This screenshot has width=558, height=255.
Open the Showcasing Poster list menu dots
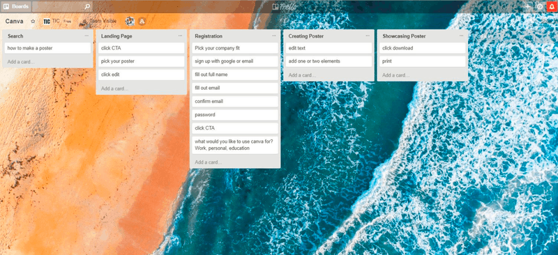click(x=462, y=36)
